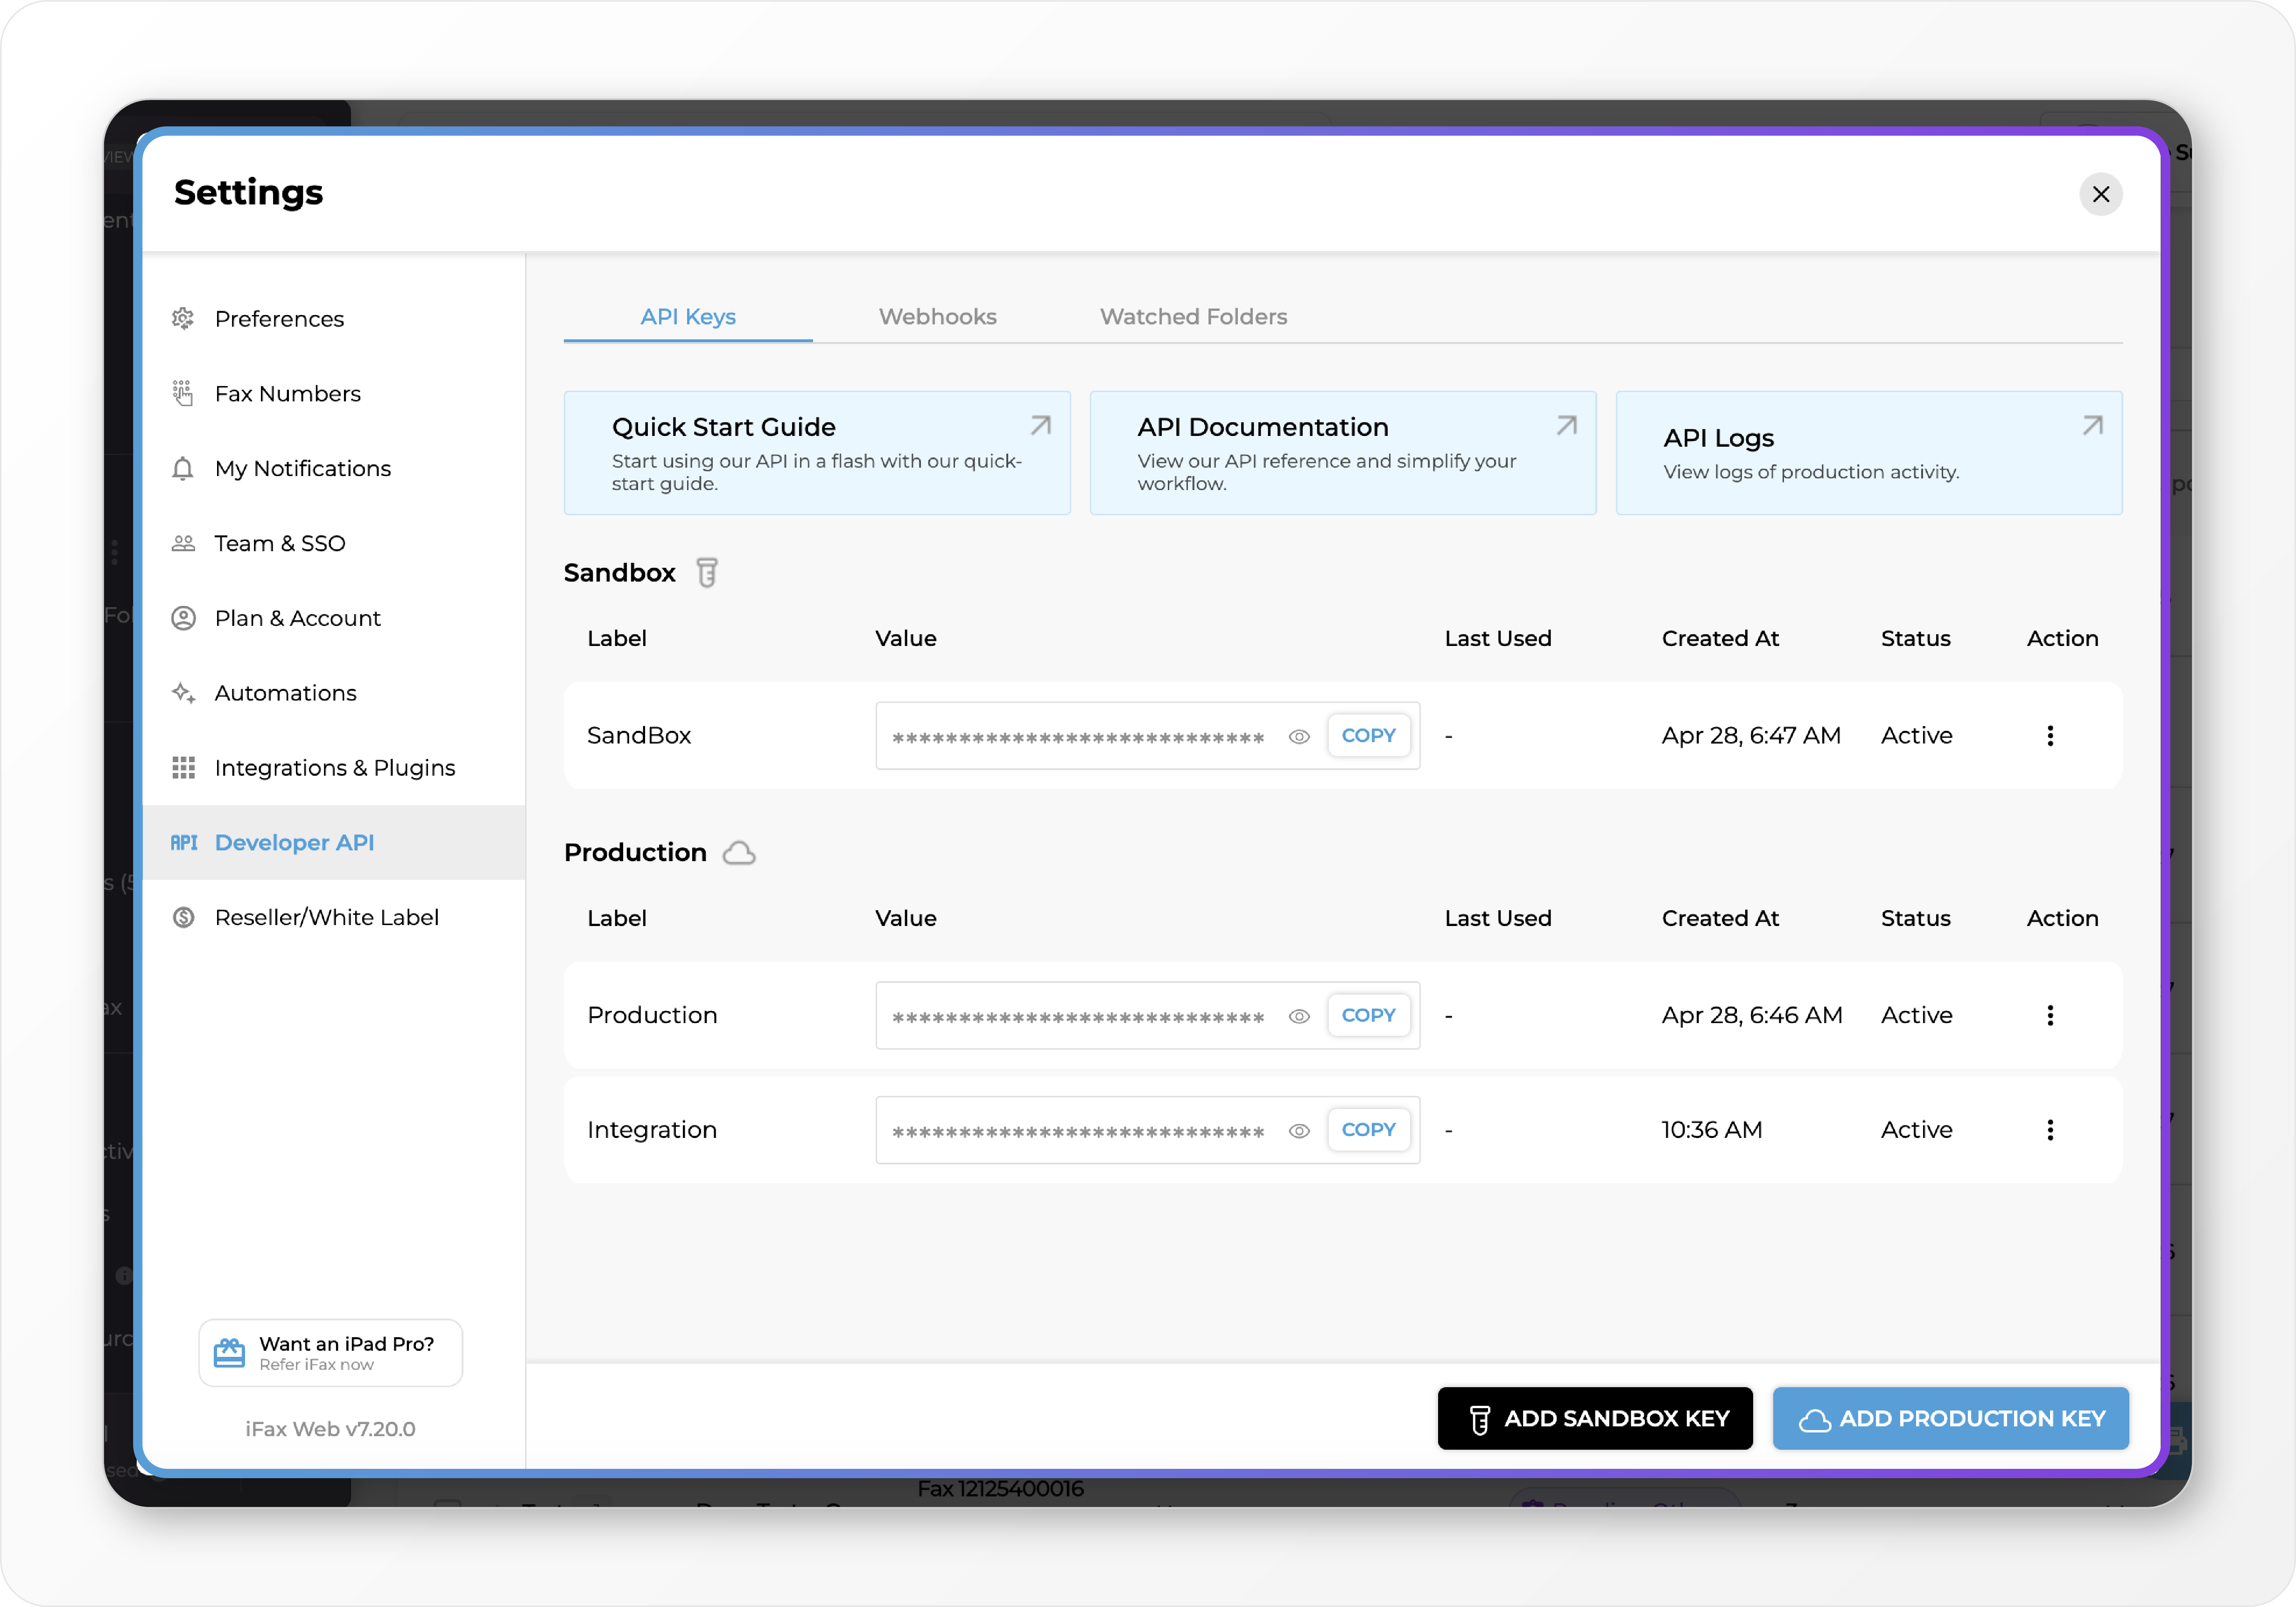The height and width of the screenshot is (1607, 2296).
Task: Click the Automations sparkle icon
Action: tap(183, 693)
